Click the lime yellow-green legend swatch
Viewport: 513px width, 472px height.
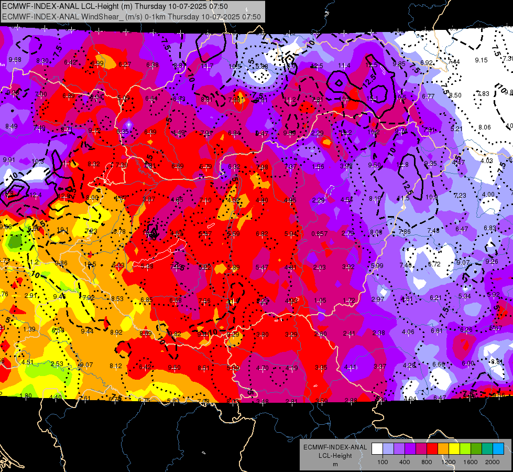465,449
